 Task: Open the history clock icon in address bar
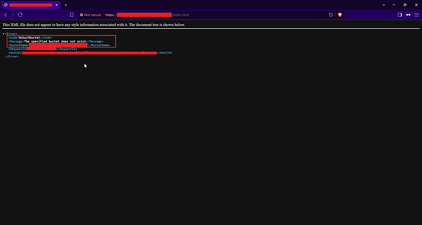[x=331, y=15]
